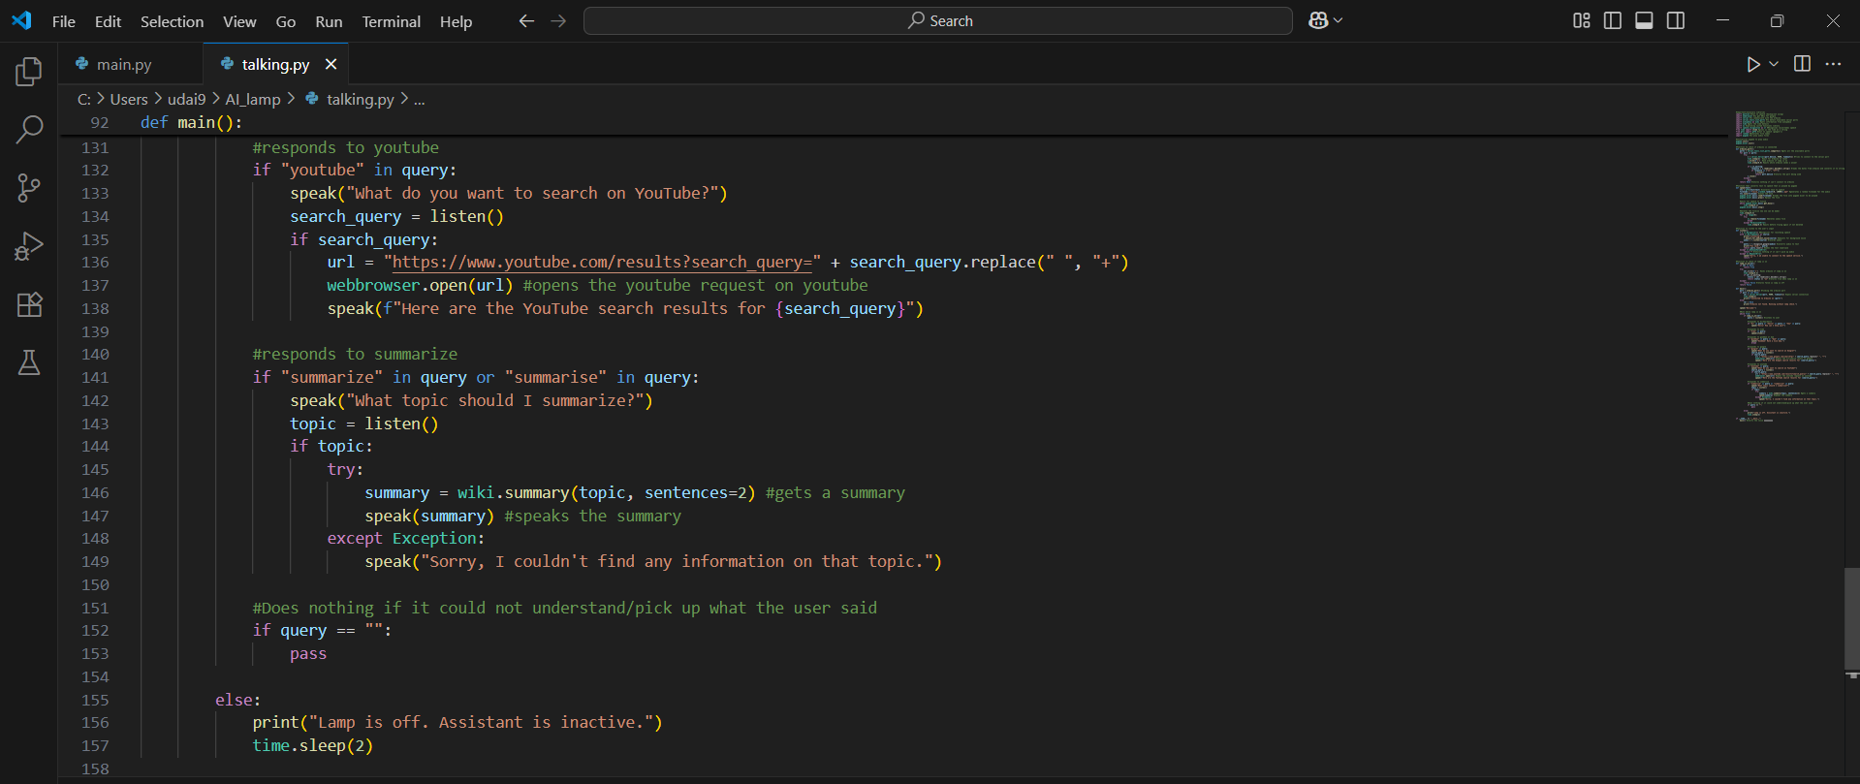This screenshot has width=1860, height=784.
Task: Click talking.py in breadcrumb
Action: coord(360,99)
